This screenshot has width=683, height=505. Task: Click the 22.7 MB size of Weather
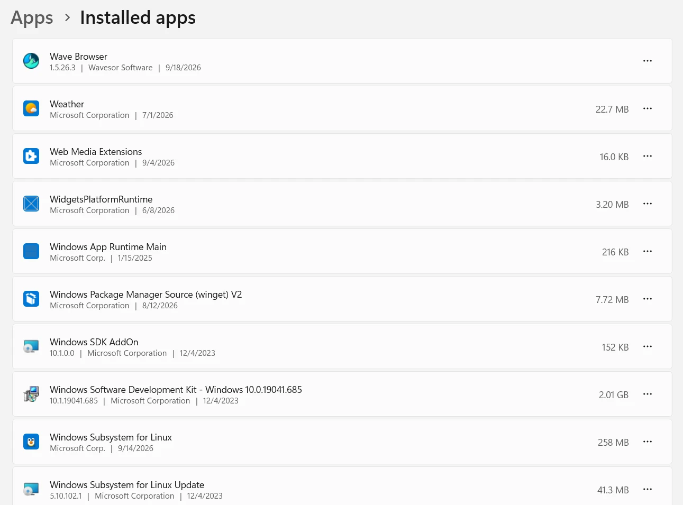pyautogui.click(x=612, y=109)
